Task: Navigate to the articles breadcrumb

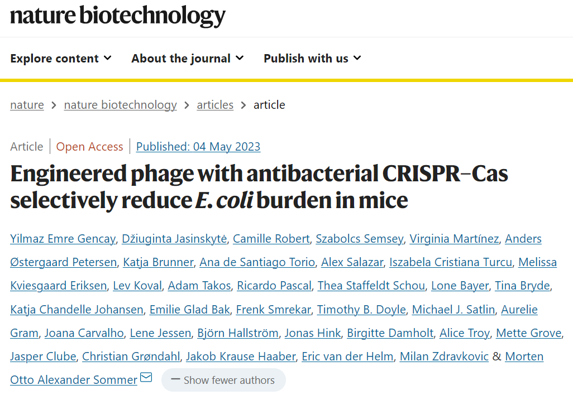Action: click(x=215, y=105)
